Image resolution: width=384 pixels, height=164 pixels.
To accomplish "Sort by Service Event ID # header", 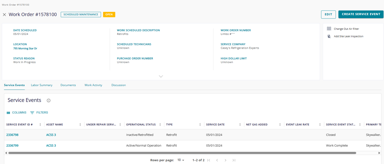I will pyautogui.click(x=20, y=124).
